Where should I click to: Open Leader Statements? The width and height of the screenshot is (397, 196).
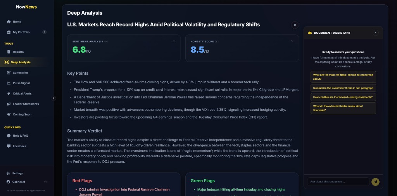tap(26, 104)
